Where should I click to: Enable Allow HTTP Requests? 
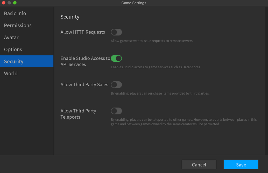coord(116,32)
